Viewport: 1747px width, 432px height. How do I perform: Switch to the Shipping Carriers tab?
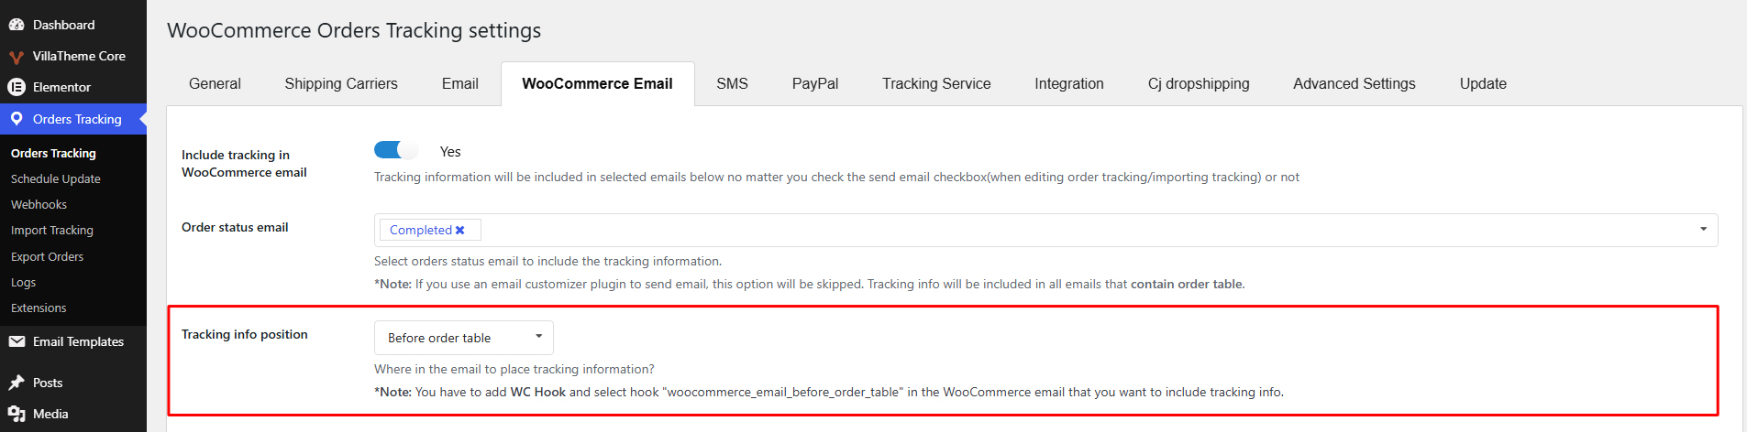(341, 83)
